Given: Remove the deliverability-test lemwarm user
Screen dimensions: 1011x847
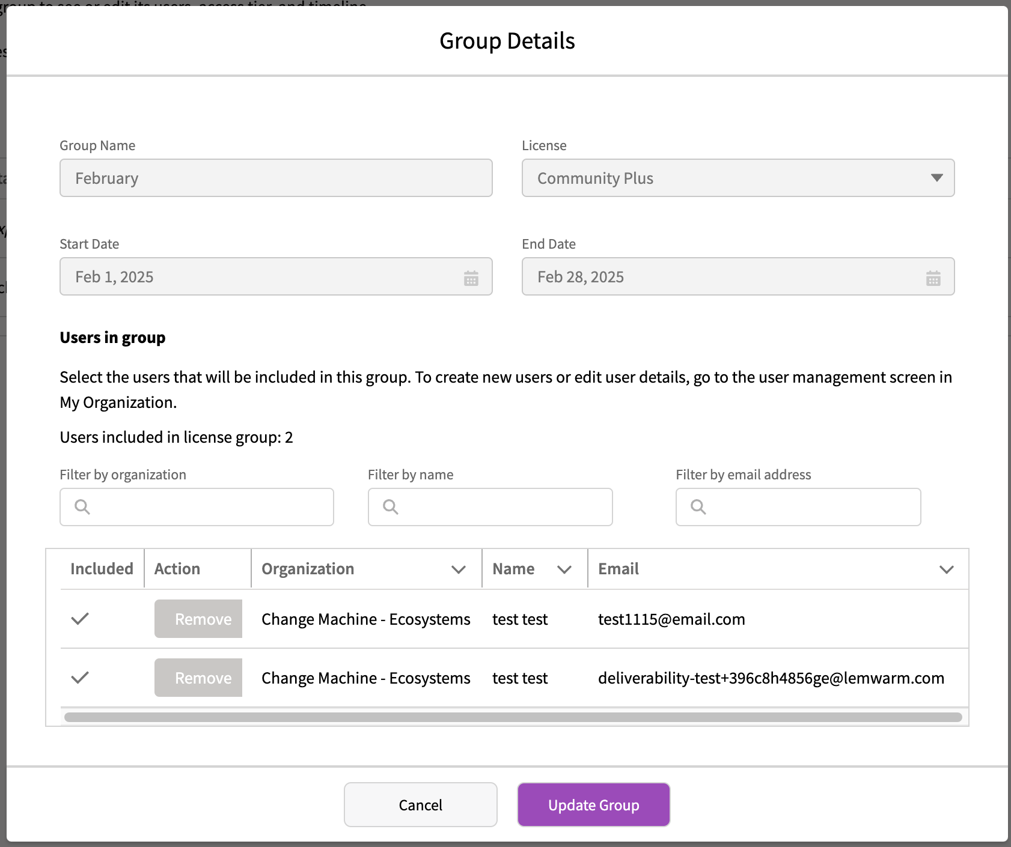Looking at the screenshot, I should click(198, 678).
